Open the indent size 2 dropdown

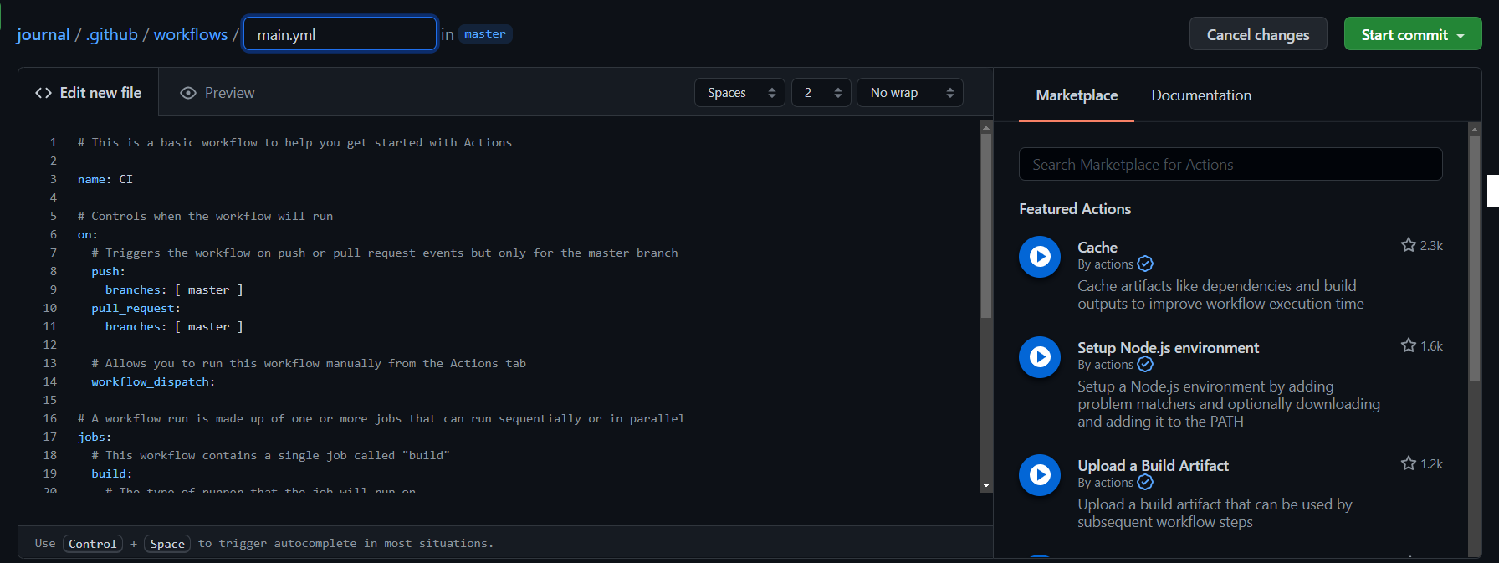pos(821,93)
